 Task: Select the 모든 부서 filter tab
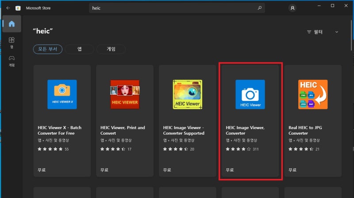point(48,49)
